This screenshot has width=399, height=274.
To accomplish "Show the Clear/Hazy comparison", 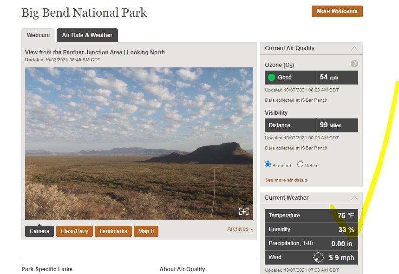I will [x=74, y=231].
